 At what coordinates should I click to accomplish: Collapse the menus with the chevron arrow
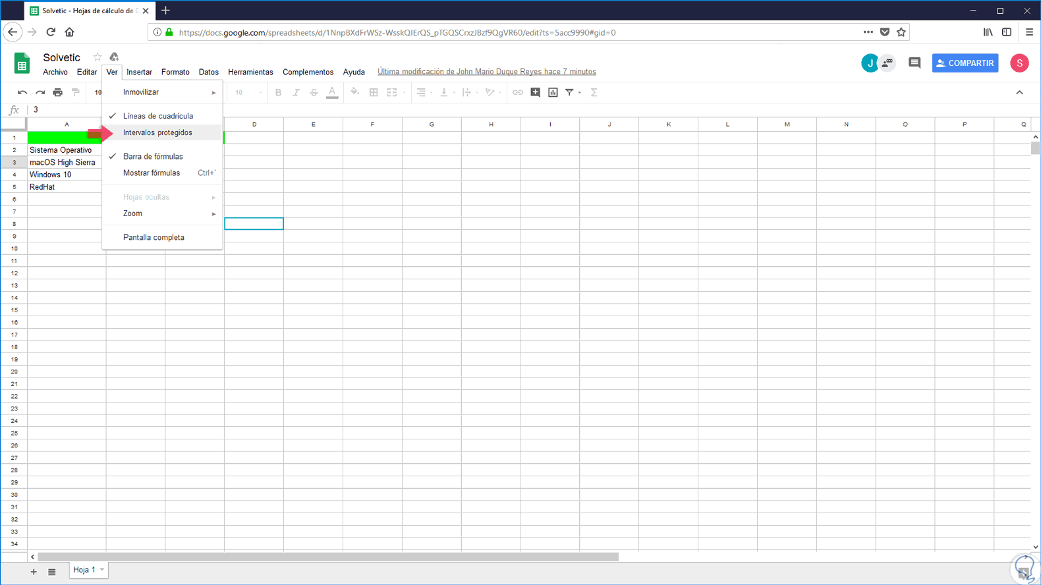pyautogui.click(x=1019, y=93)
